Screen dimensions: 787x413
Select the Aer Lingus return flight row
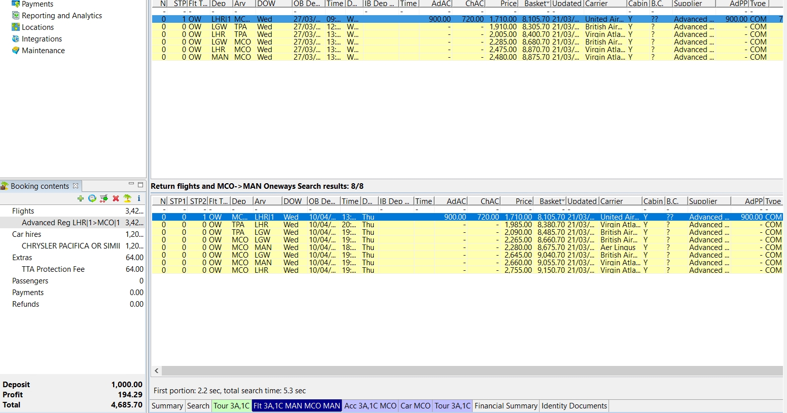point(467,247)
